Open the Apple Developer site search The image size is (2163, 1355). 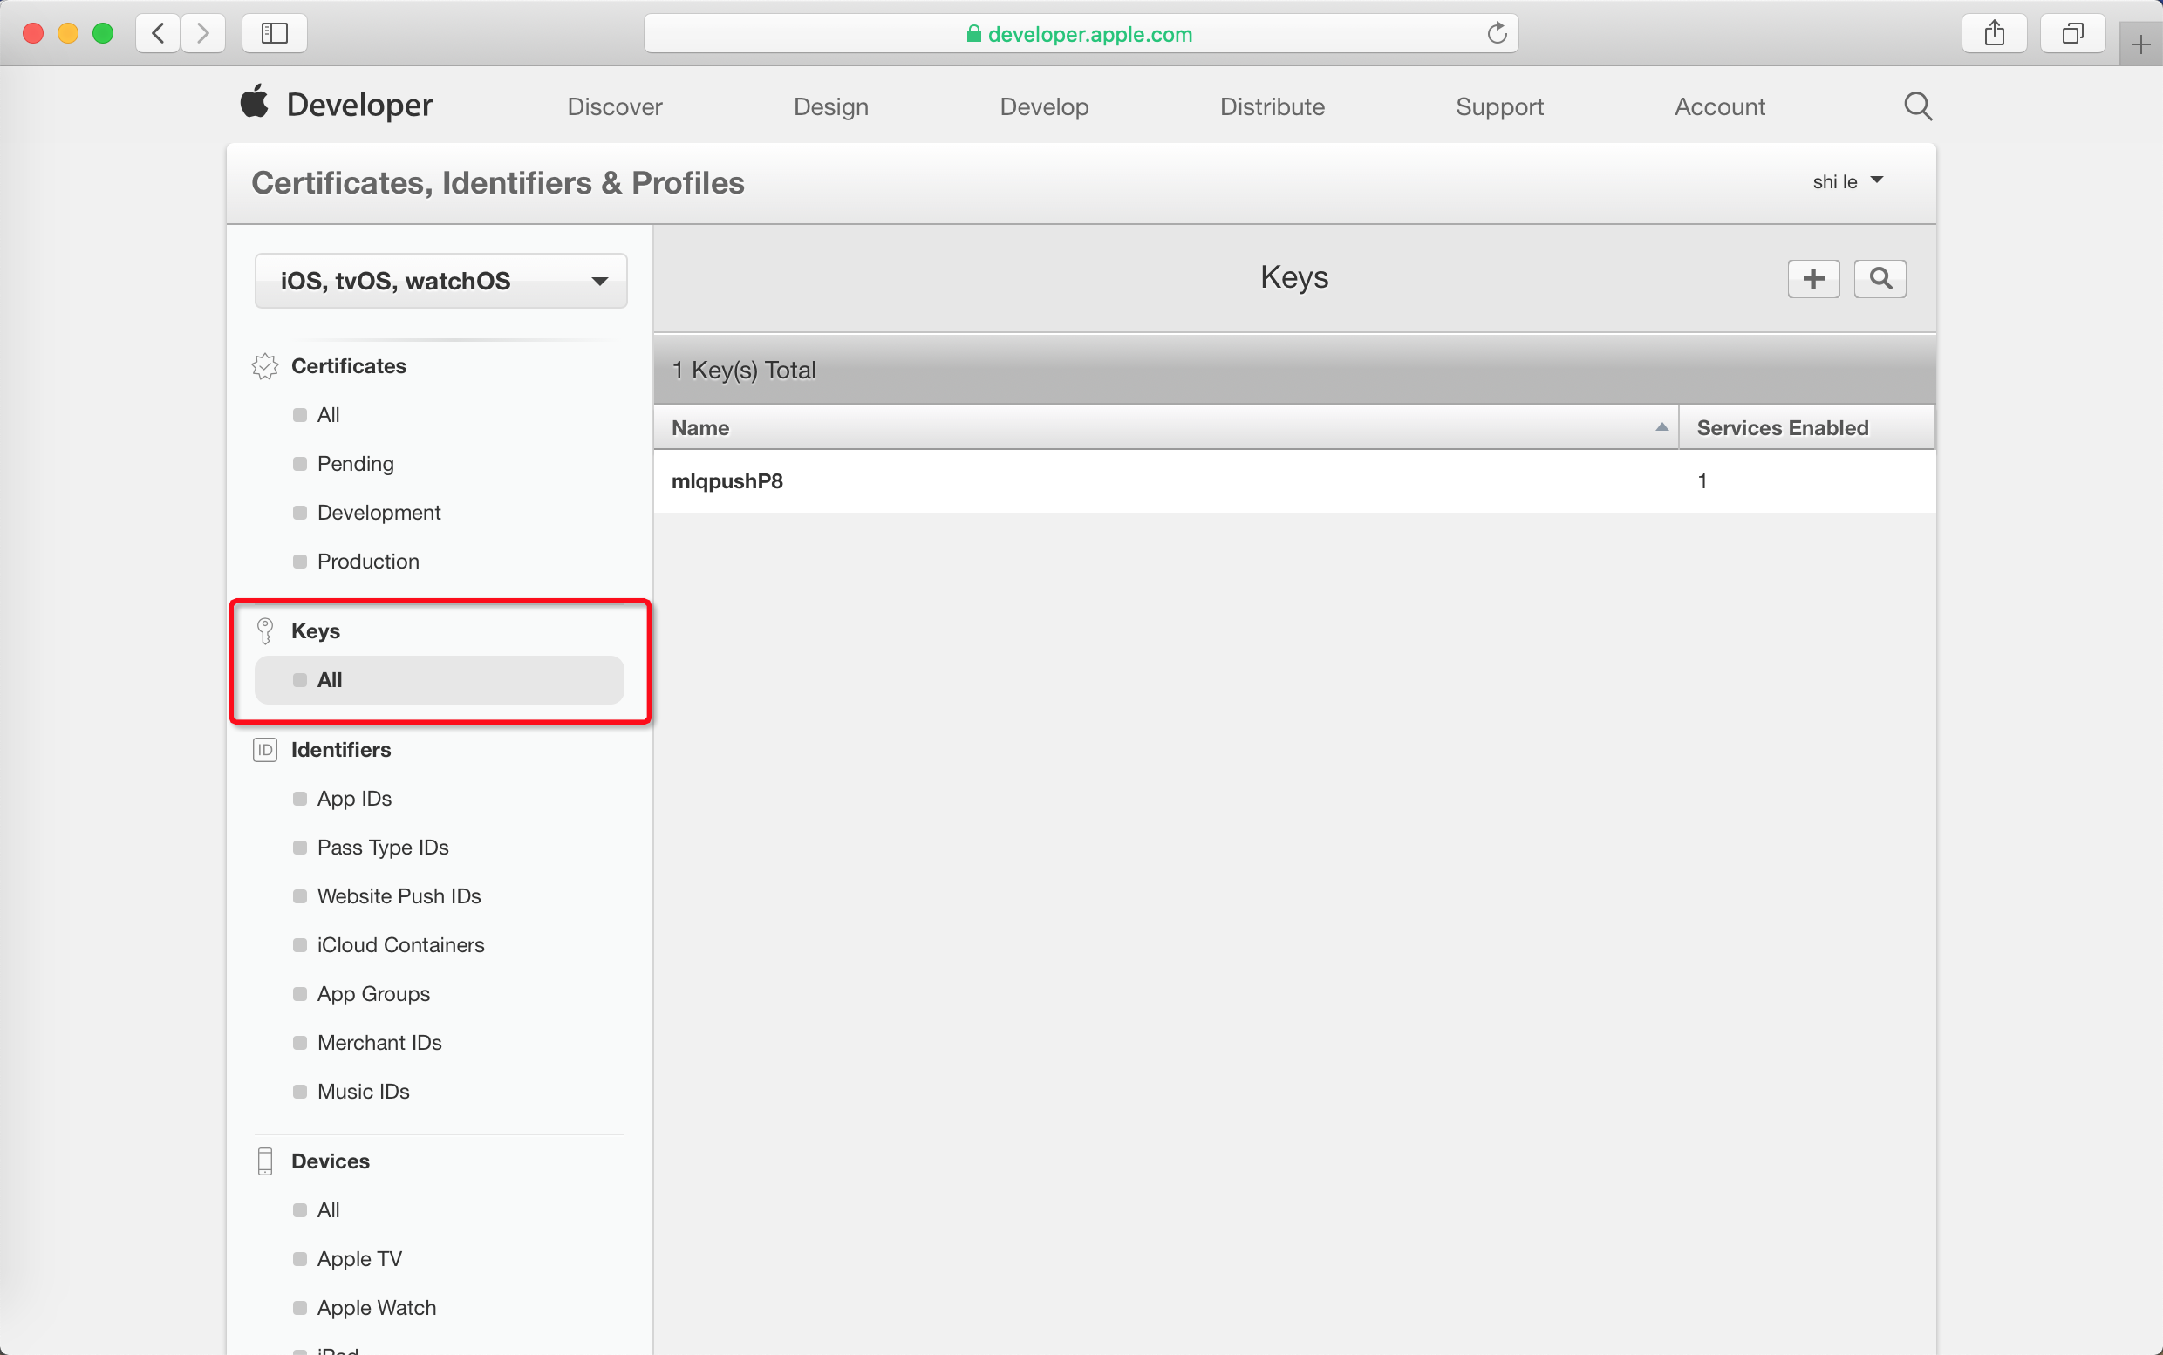point(1917,106)
